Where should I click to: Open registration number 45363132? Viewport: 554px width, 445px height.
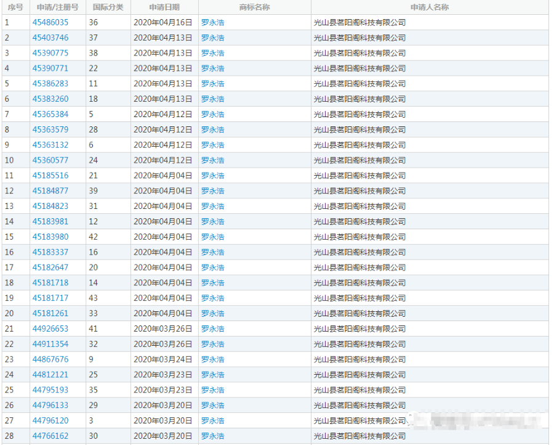pyautogui.click(x=50, y=145)
